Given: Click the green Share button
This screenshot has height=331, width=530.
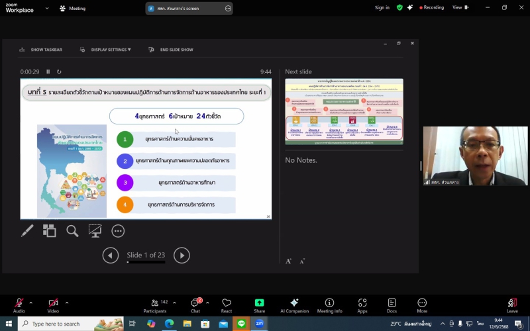Looking at the screenshot, I should [x=259, y=305].
